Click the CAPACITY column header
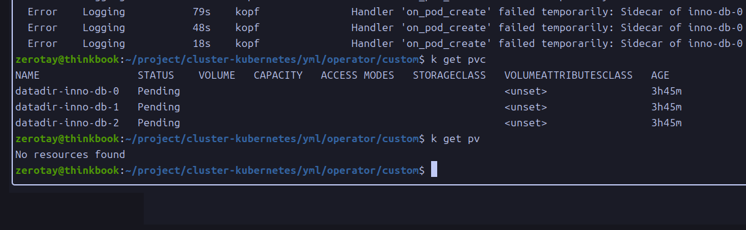Screen dimensions: 746x230 coord(278,75)
